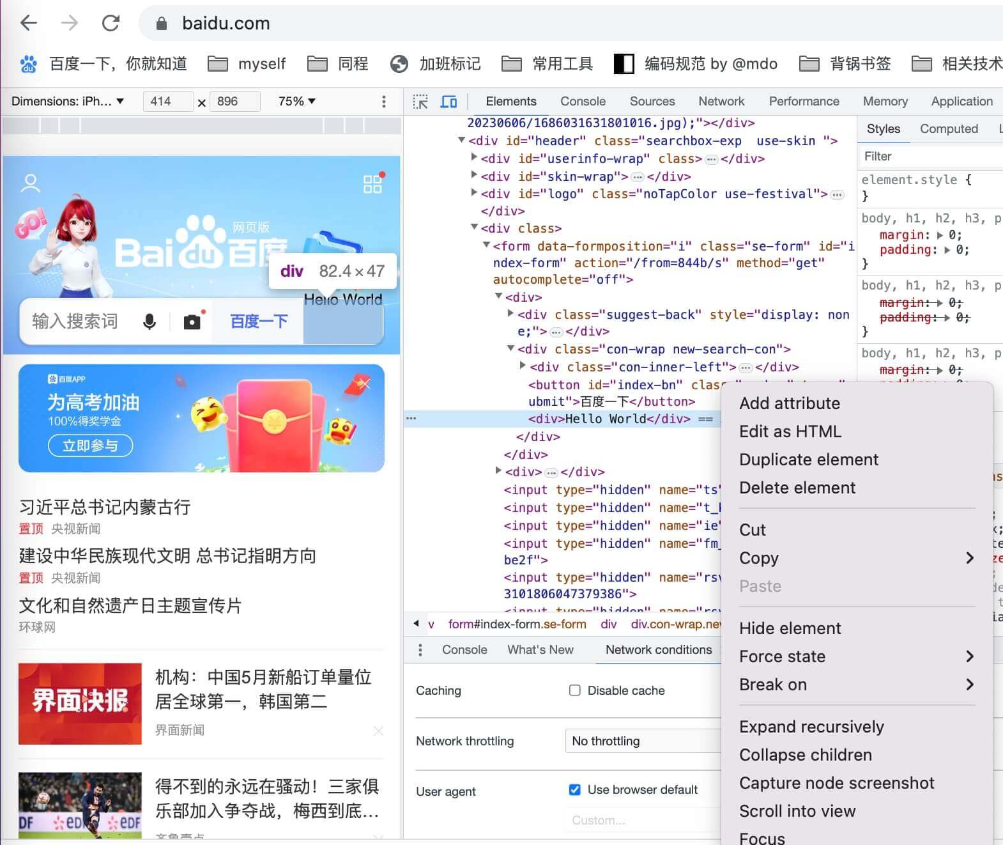Click the Baidu grid menu icon

(373, 185)
